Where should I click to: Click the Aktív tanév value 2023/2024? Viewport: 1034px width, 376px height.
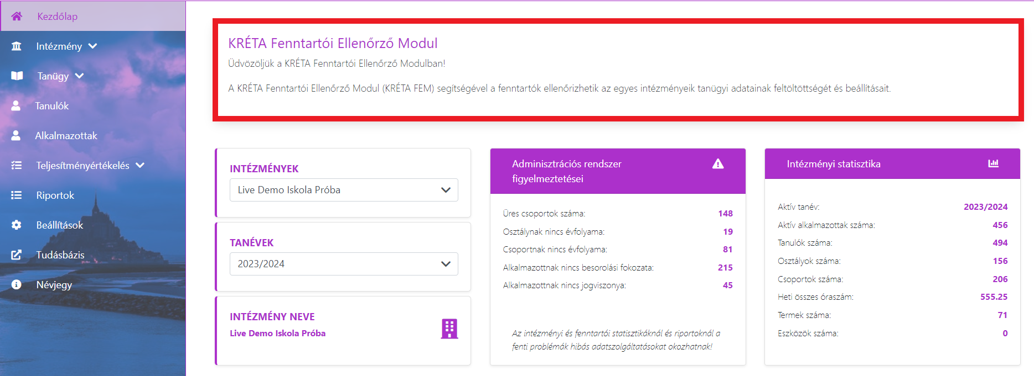(986, 207)
